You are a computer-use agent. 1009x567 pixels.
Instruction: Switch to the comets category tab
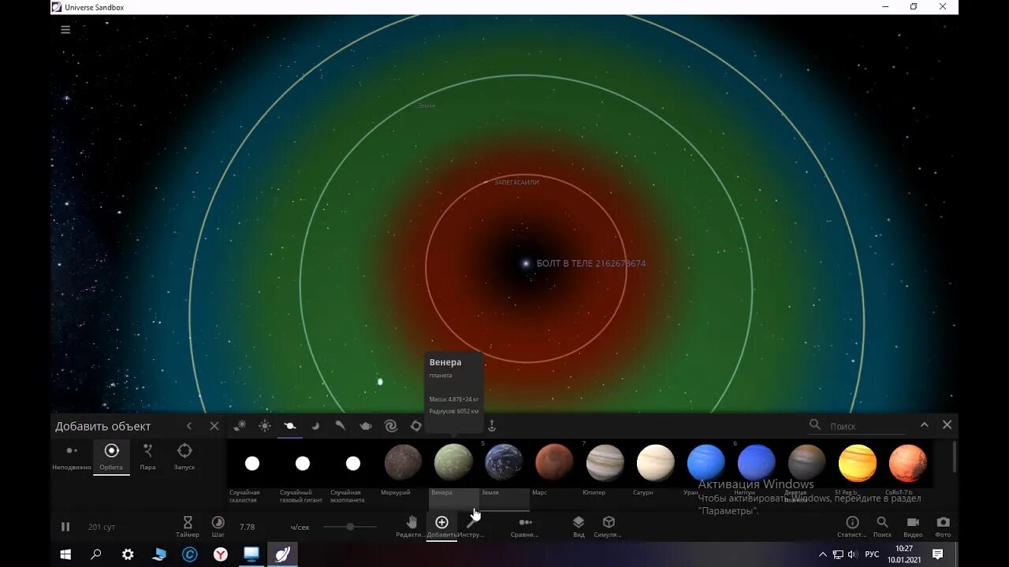coord(341,426)
